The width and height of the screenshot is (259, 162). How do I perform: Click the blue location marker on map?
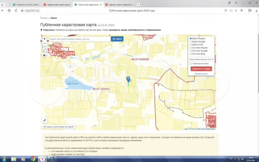click(x=128, y=80)
